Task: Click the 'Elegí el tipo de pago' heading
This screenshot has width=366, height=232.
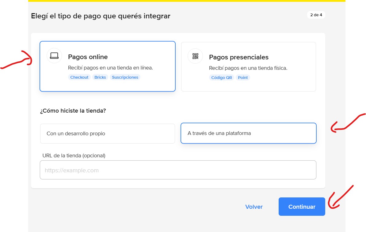Action: (101, 16)
